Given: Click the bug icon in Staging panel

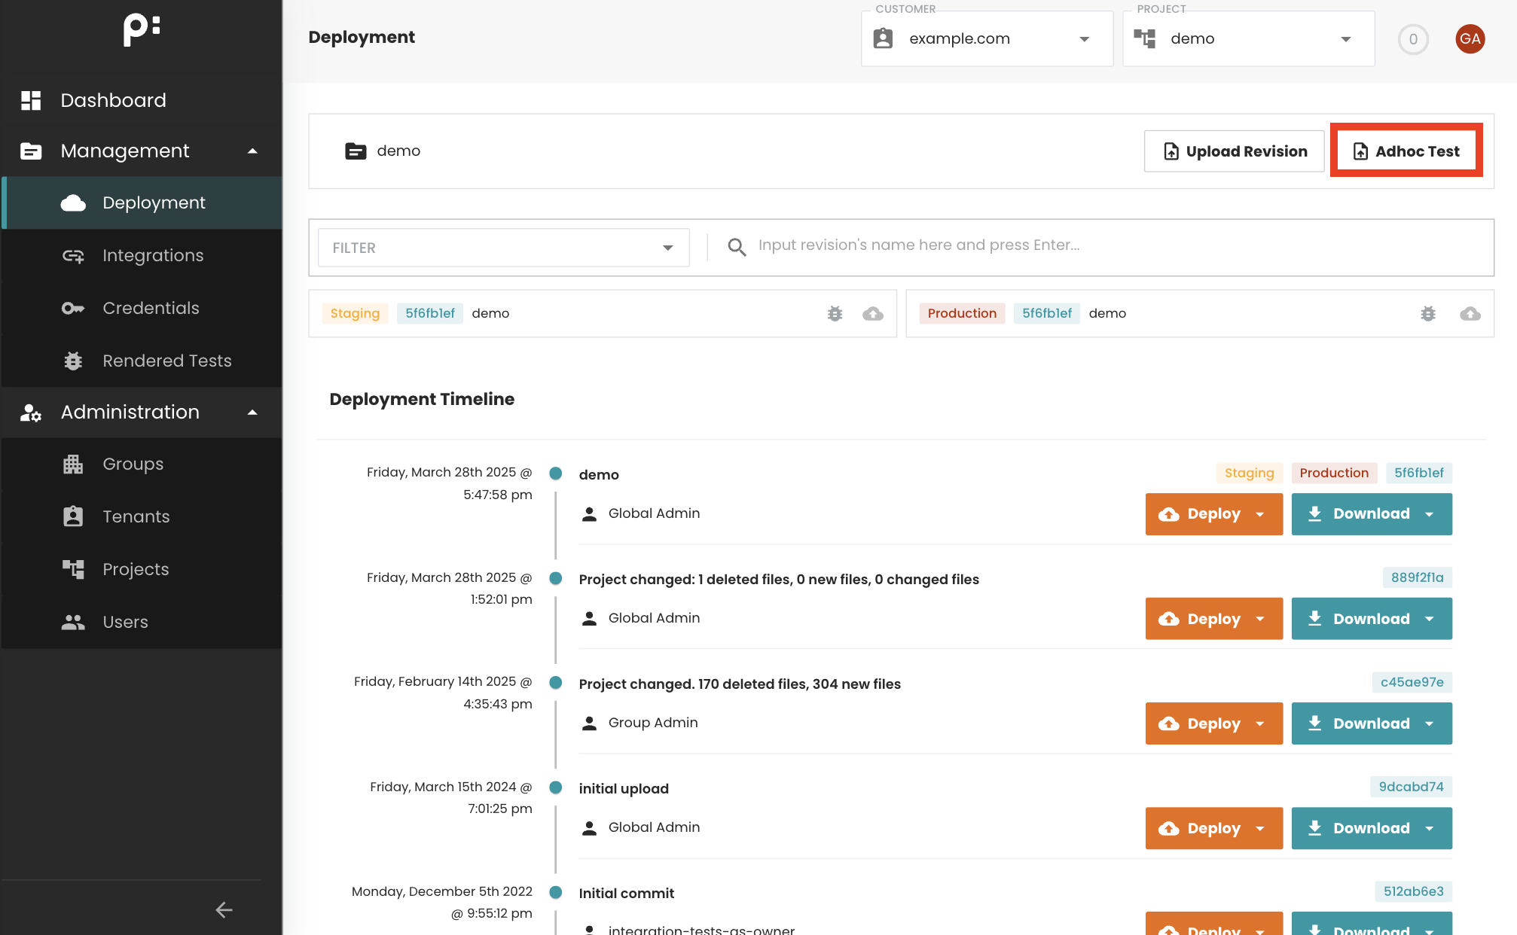Looking at the screenshot, I should (x=835, y=314).
